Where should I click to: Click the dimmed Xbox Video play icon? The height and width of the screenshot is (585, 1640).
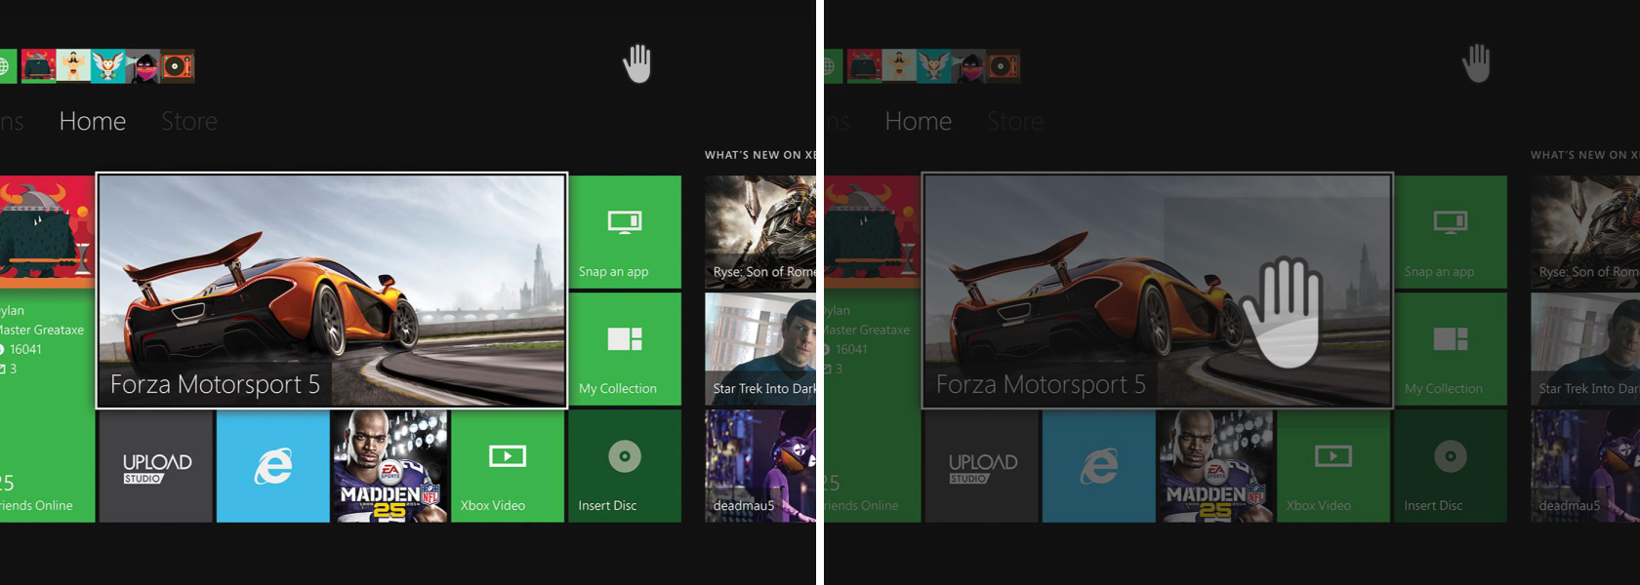coord(1333,456)
